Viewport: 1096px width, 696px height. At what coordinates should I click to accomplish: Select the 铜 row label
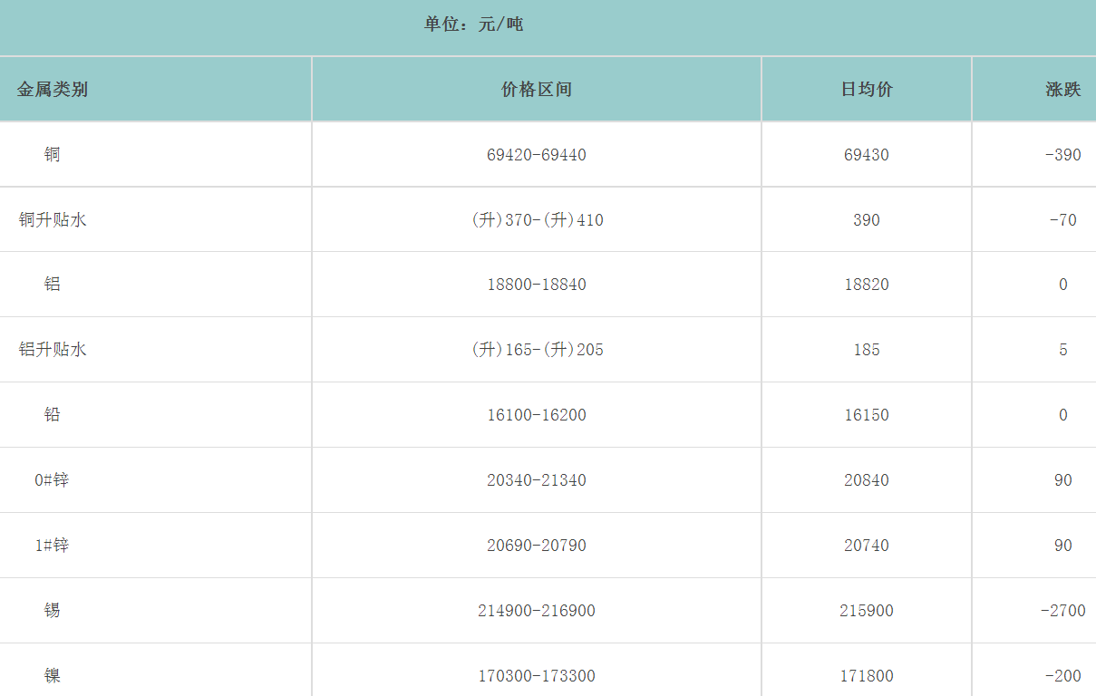coord(53,155)
